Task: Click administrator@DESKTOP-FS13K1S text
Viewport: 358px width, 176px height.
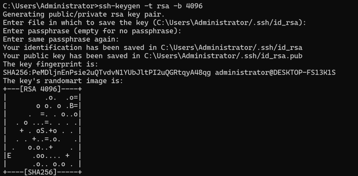Action: pyautogui.click(x=276, y=73)
